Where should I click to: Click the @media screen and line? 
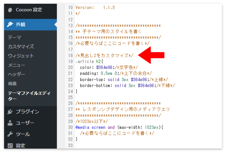coord(119,127)
